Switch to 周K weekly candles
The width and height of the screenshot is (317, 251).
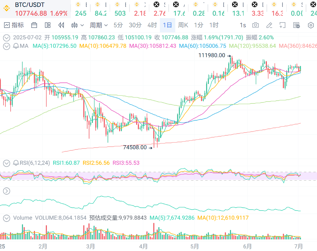coord(183,25)
